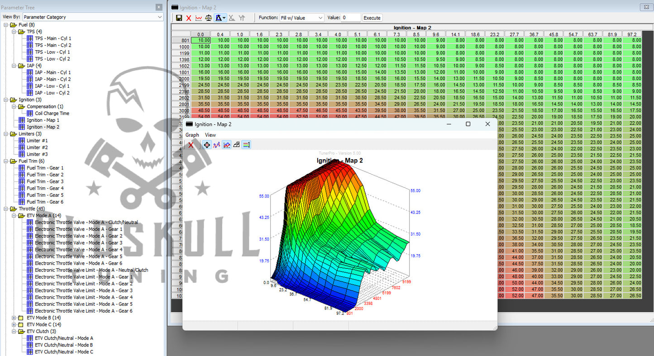Click the 3D surface plot icon
The width and height of the screenshot is (654, 356).
click(236, 145)
